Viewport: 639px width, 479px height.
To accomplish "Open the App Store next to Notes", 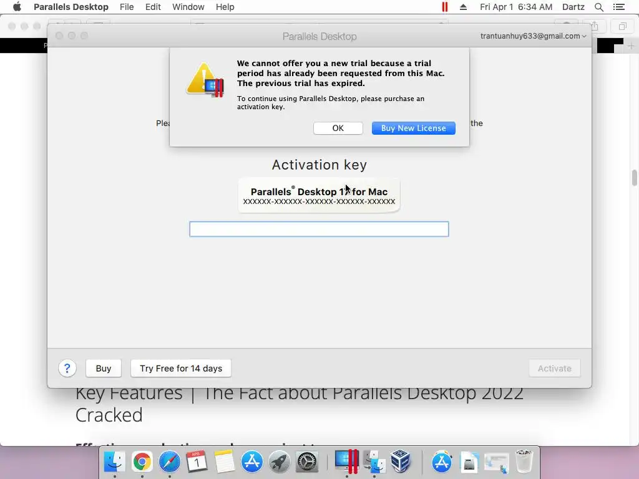I will click(x=252, y=462).
